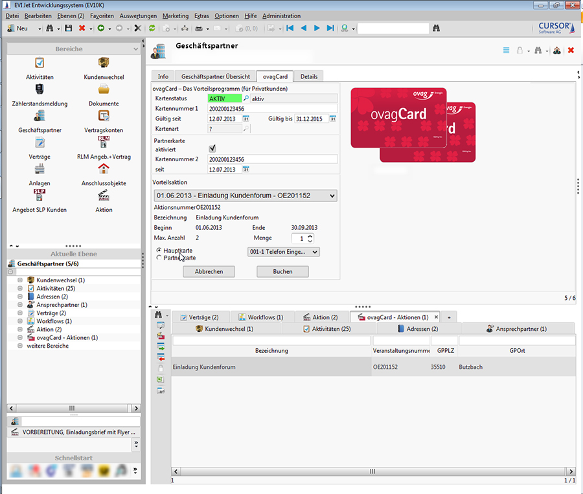
Task: Select the Partnerkarte radio button
Action: tap(159, 258)
